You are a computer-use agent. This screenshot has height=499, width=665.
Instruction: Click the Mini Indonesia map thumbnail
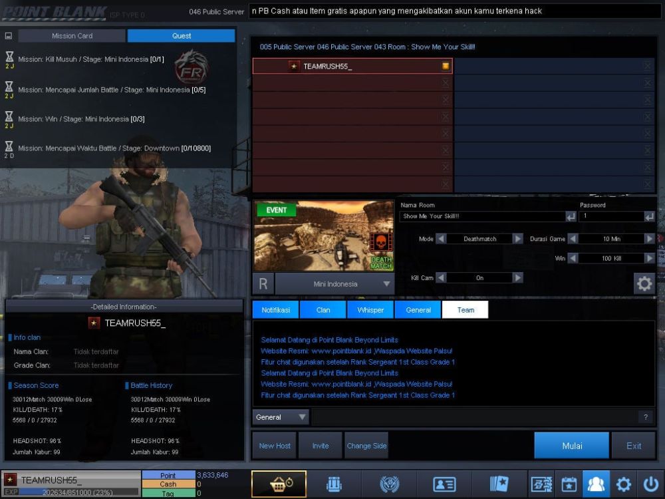[324, 236]
